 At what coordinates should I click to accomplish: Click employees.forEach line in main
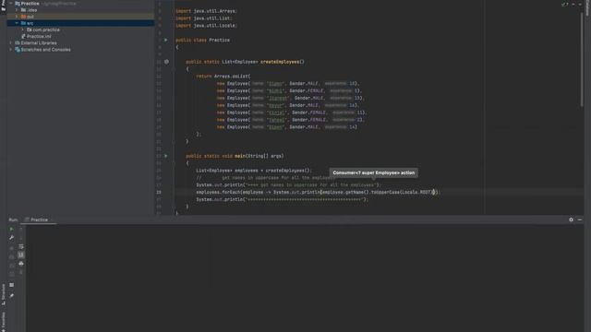coord(318,193)
